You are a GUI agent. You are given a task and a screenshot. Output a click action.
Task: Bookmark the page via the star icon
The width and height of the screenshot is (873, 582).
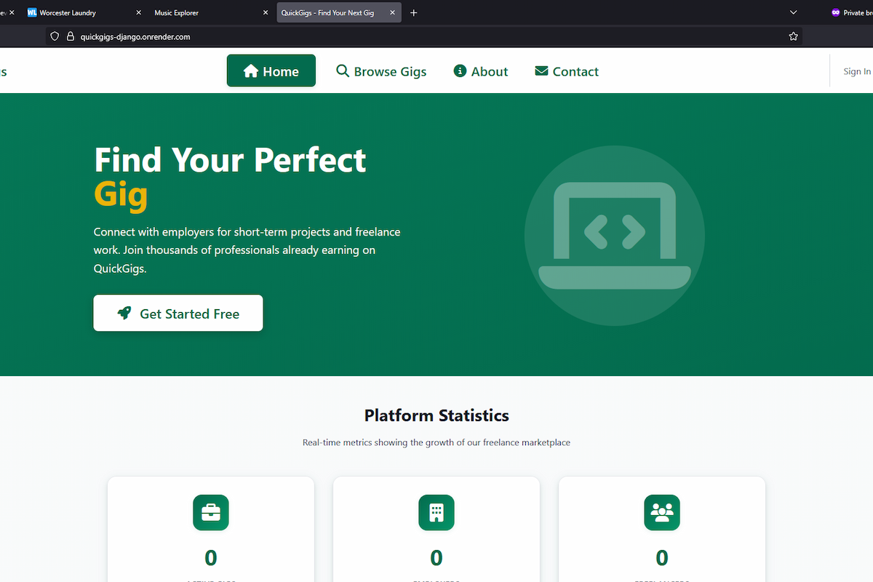tap(793, 36)
